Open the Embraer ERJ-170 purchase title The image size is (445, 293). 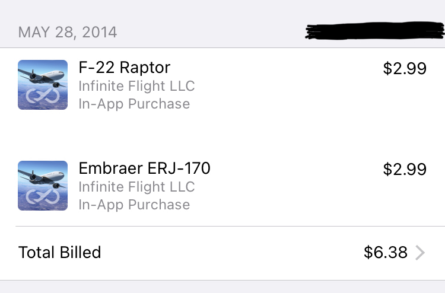click(144, 169)
